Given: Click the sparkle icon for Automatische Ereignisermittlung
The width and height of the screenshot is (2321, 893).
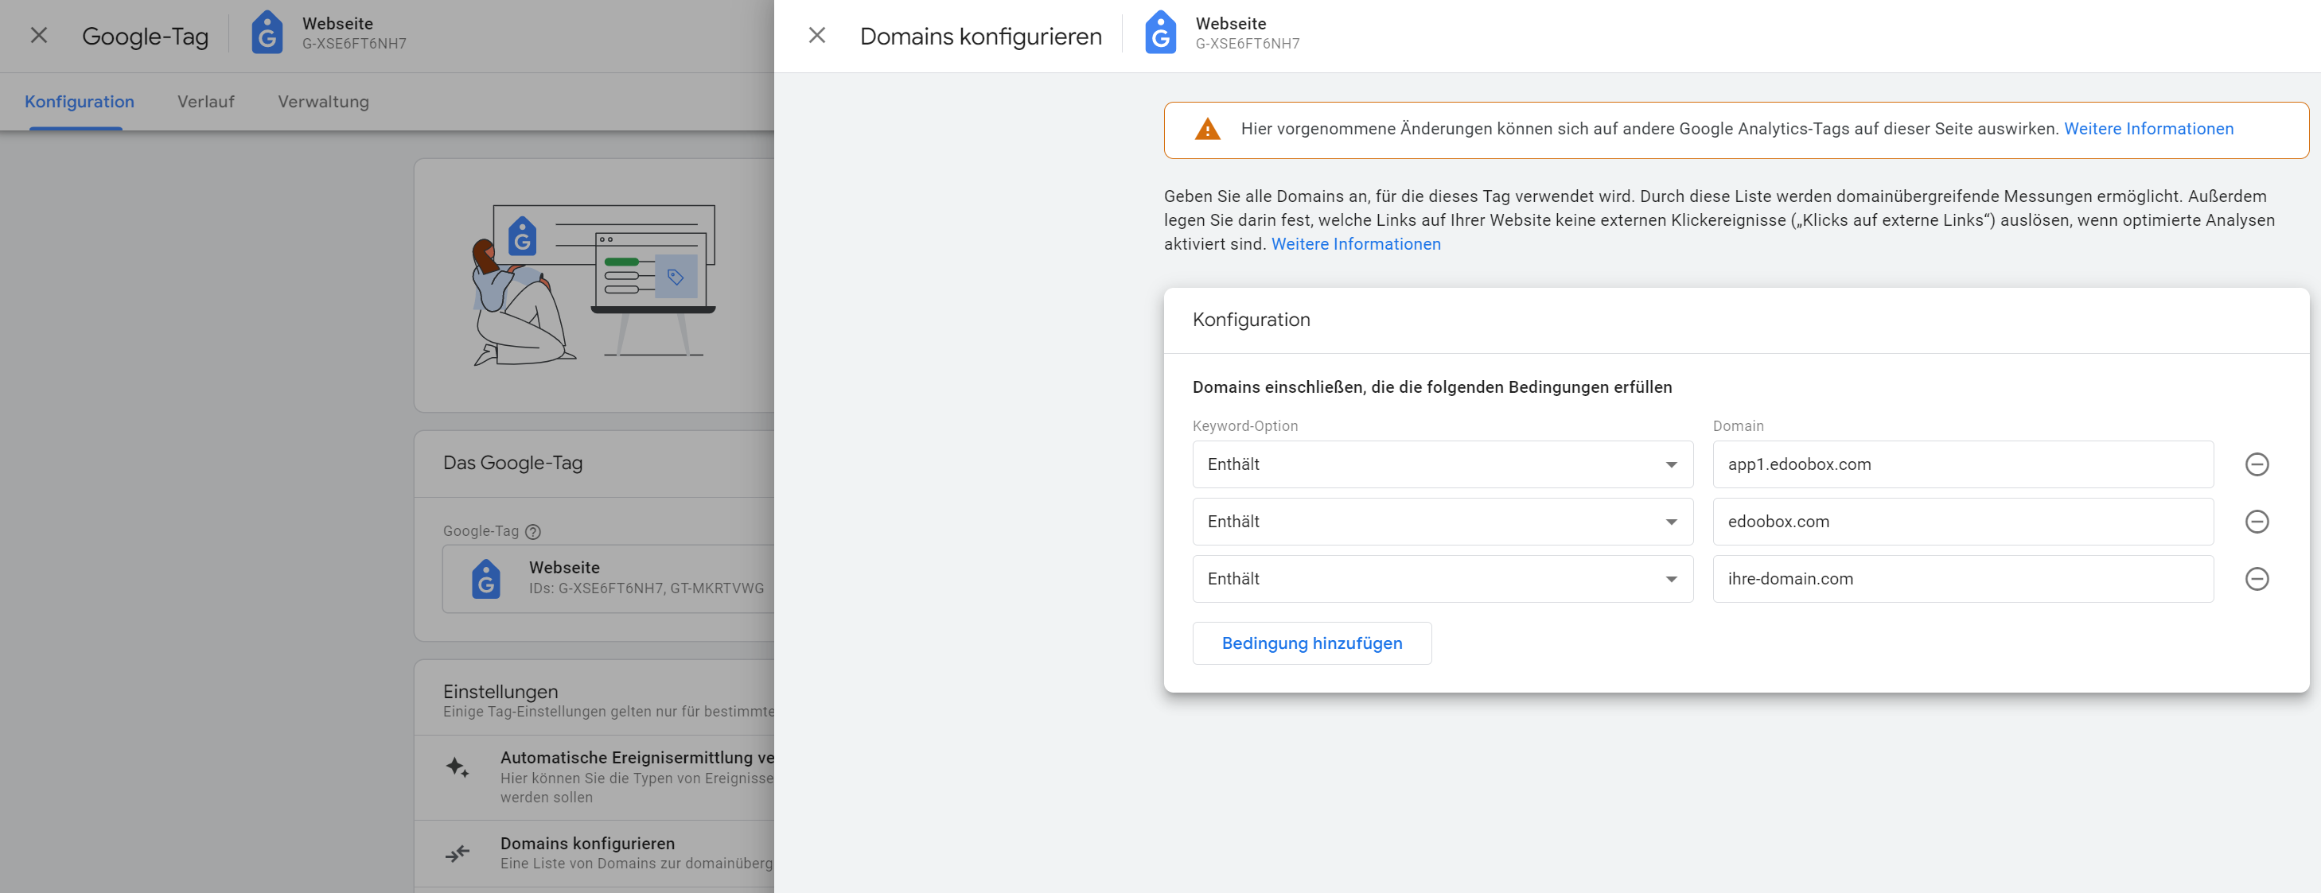Looking at the screenshot, I should pyautogui.click(x=458, y=767).
